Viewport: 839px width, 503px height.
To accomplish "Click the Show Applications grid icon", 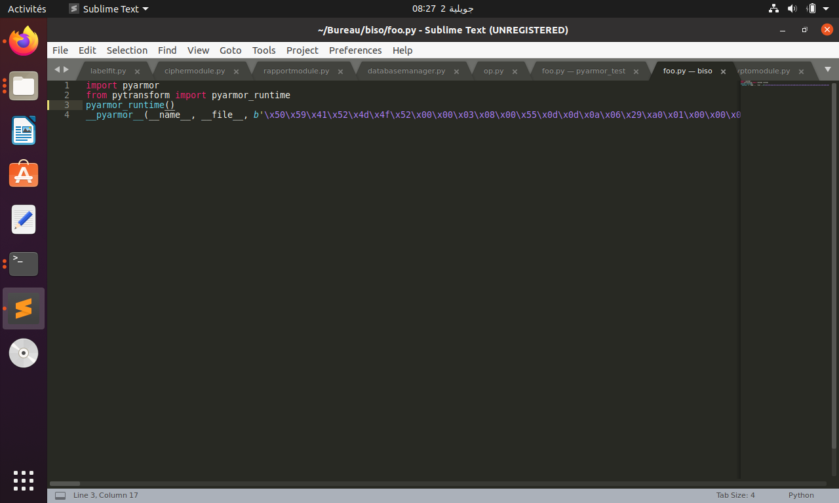I will tap(24, 481).
